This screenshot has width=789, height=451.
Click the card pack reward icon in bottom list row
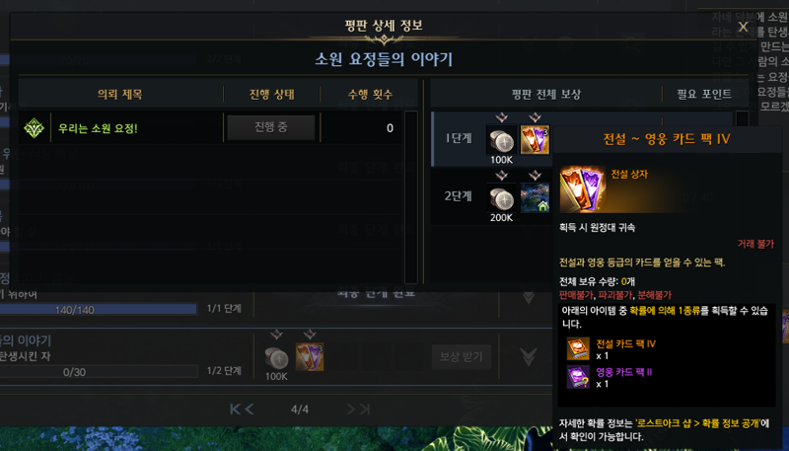coord(310,357)
